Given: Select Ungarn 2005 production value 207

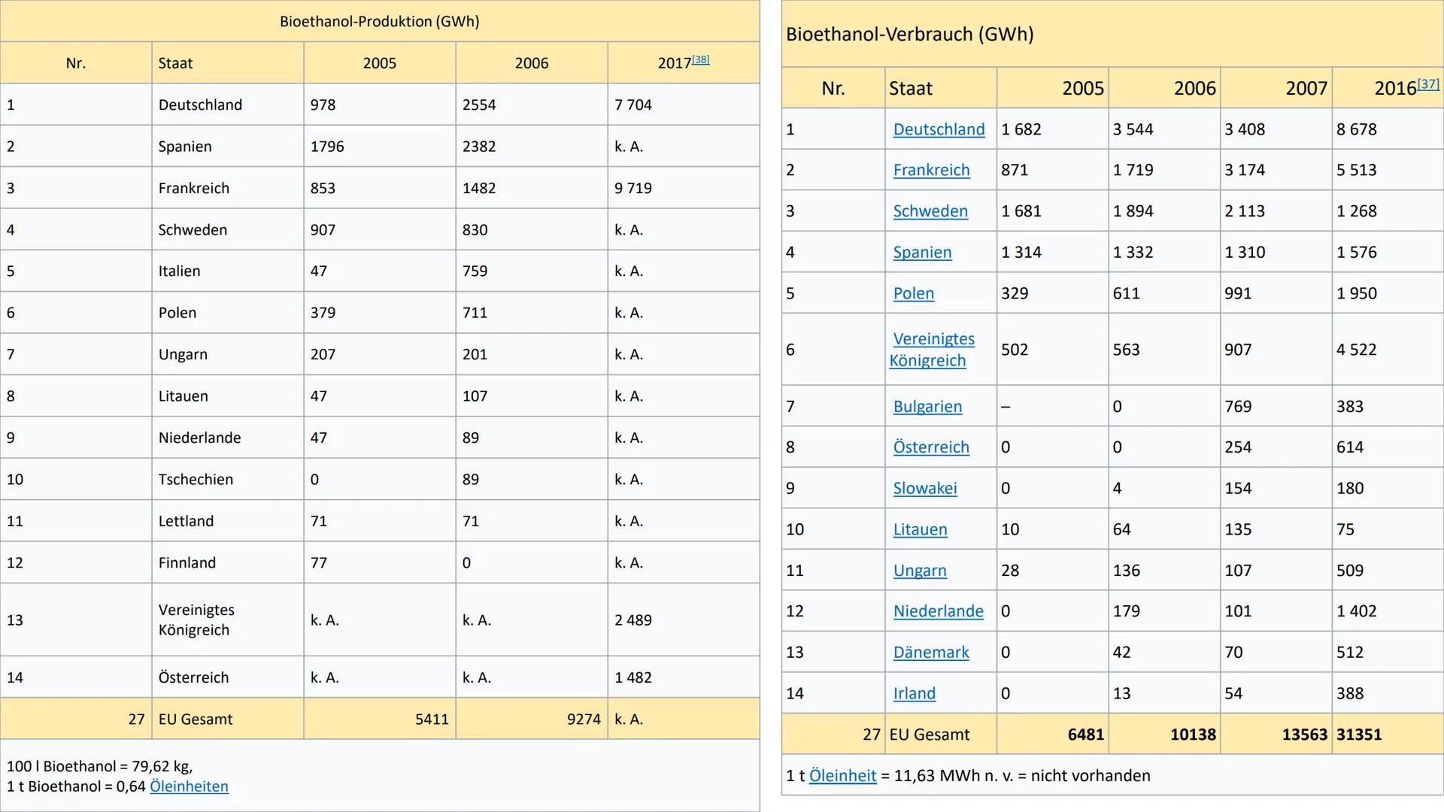Looking at the screenshot, I should point(323,355).
